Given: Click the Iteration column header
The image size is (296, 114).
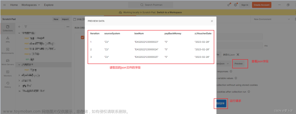Looking at the screenshot, I should tap(95, 33).
